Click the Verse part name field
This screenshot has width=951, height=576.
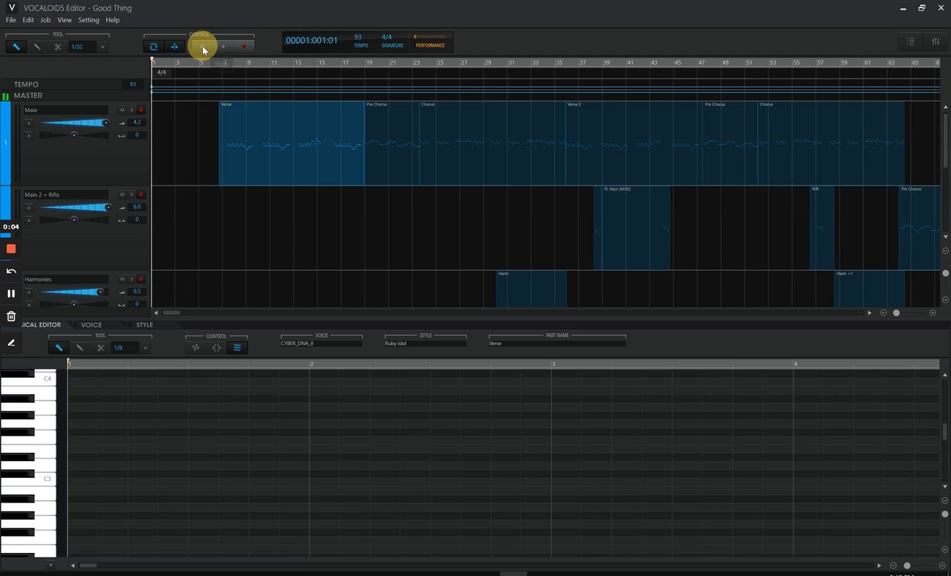(557, 344)
